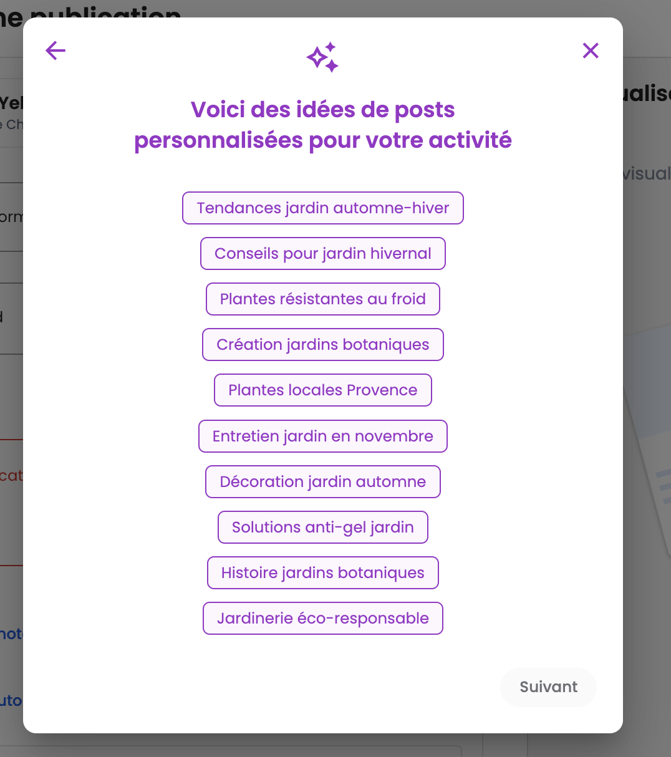
Task: Pick the "Entretien jardin en novembre" idea
Action: [323, 436]
